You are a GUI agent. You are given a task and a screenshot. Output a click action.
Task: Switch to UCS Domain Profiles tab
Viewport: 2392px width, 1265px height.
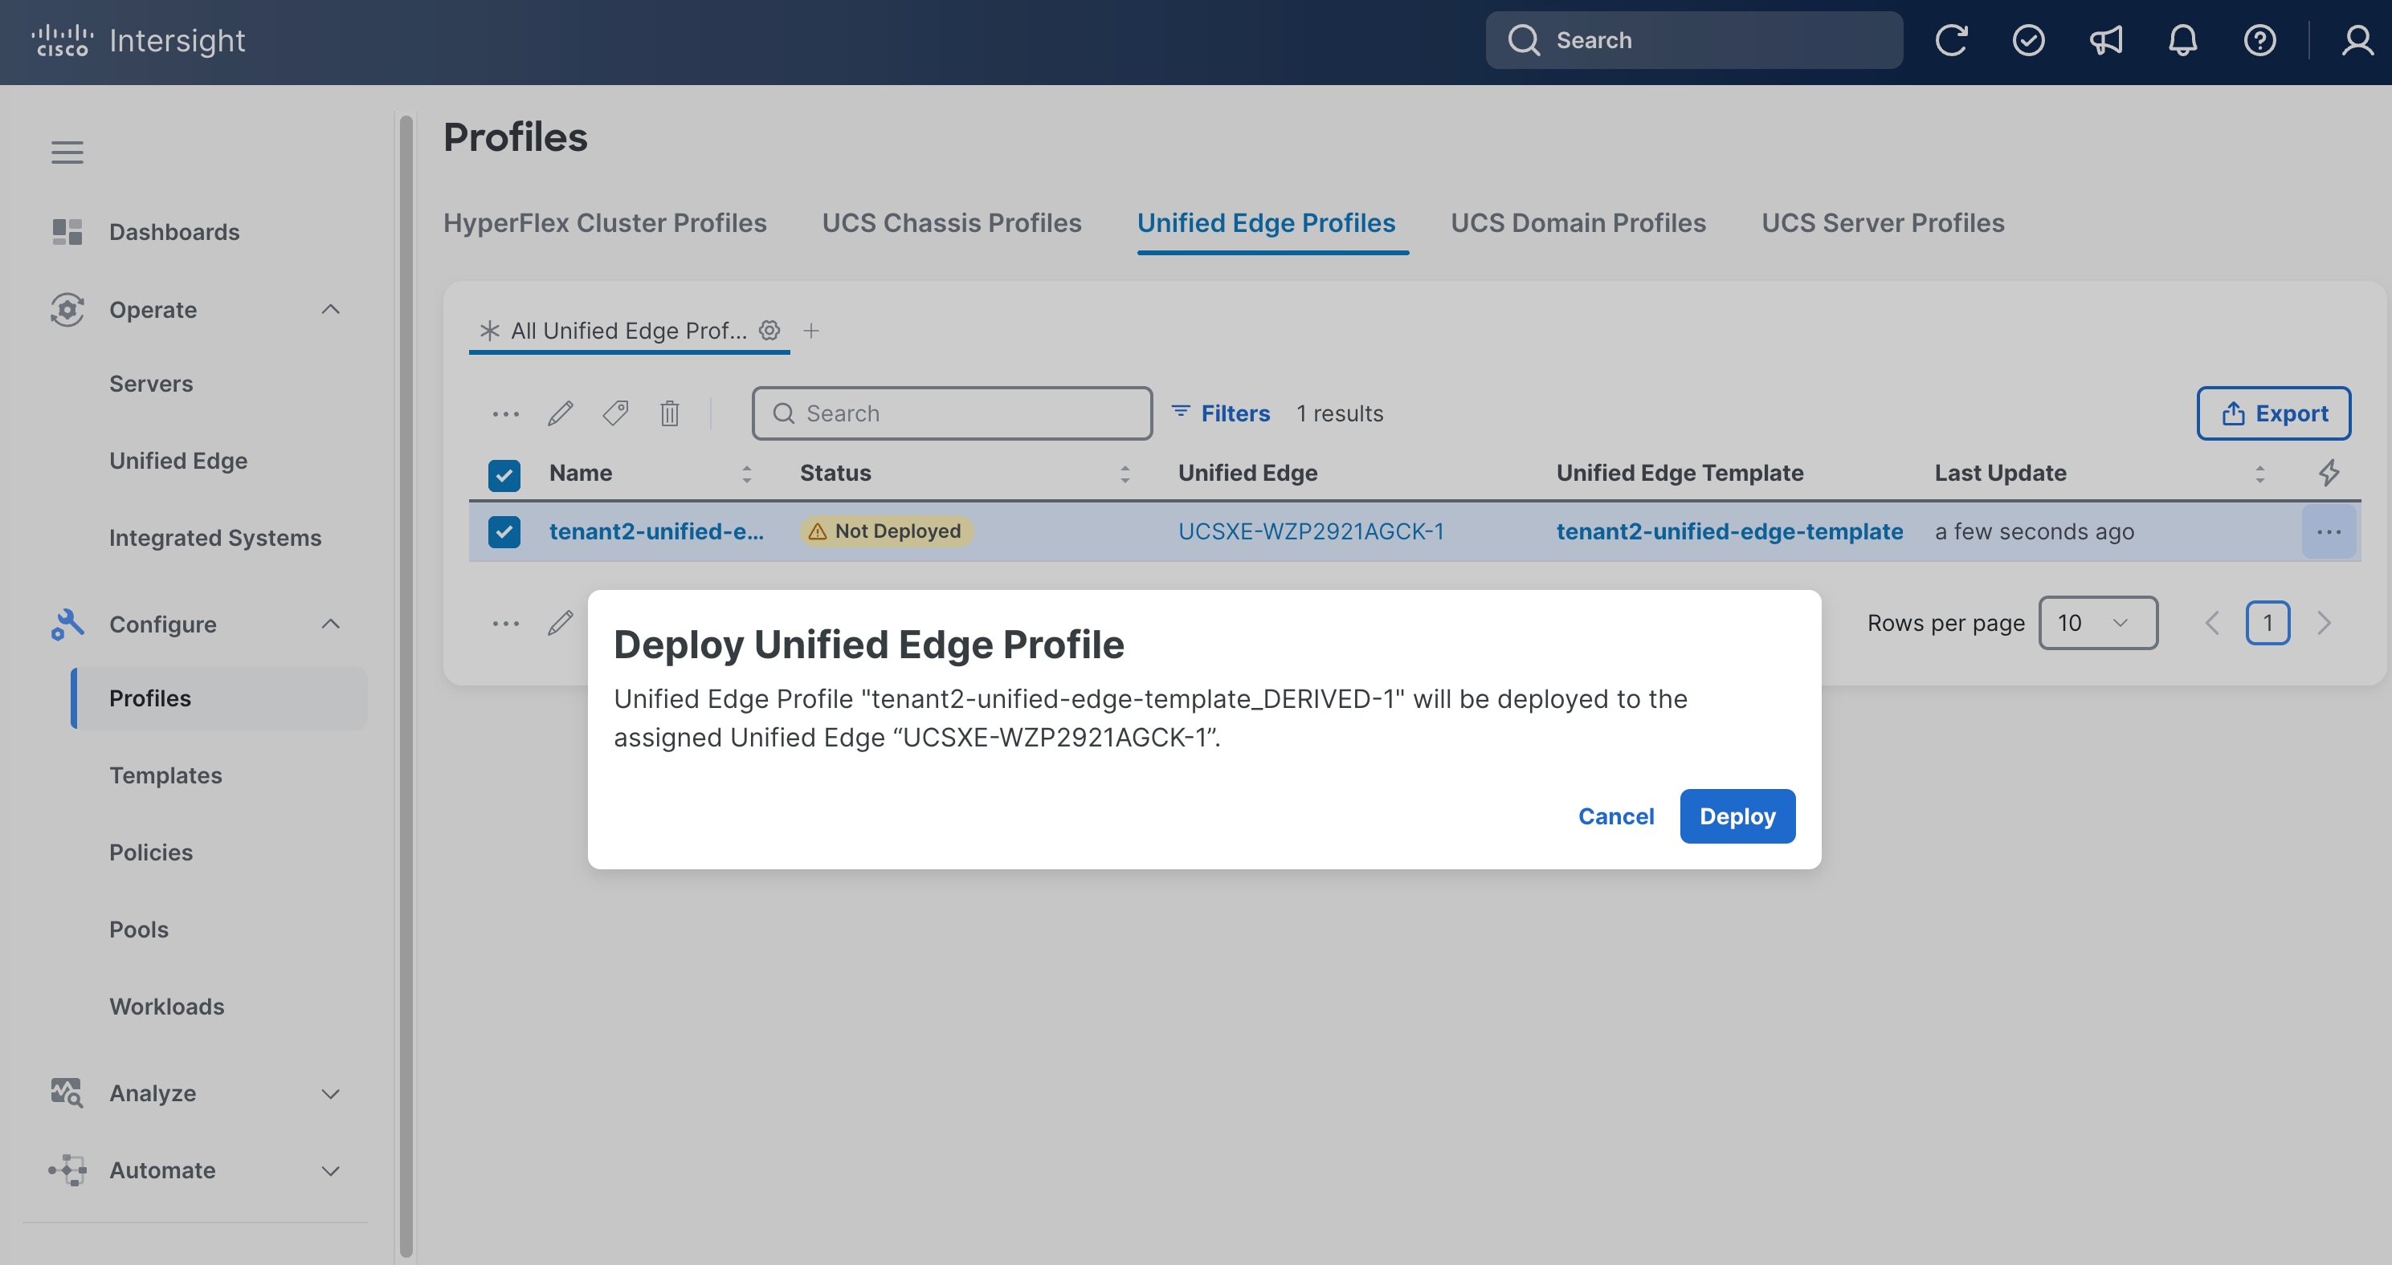[1578, 224]
